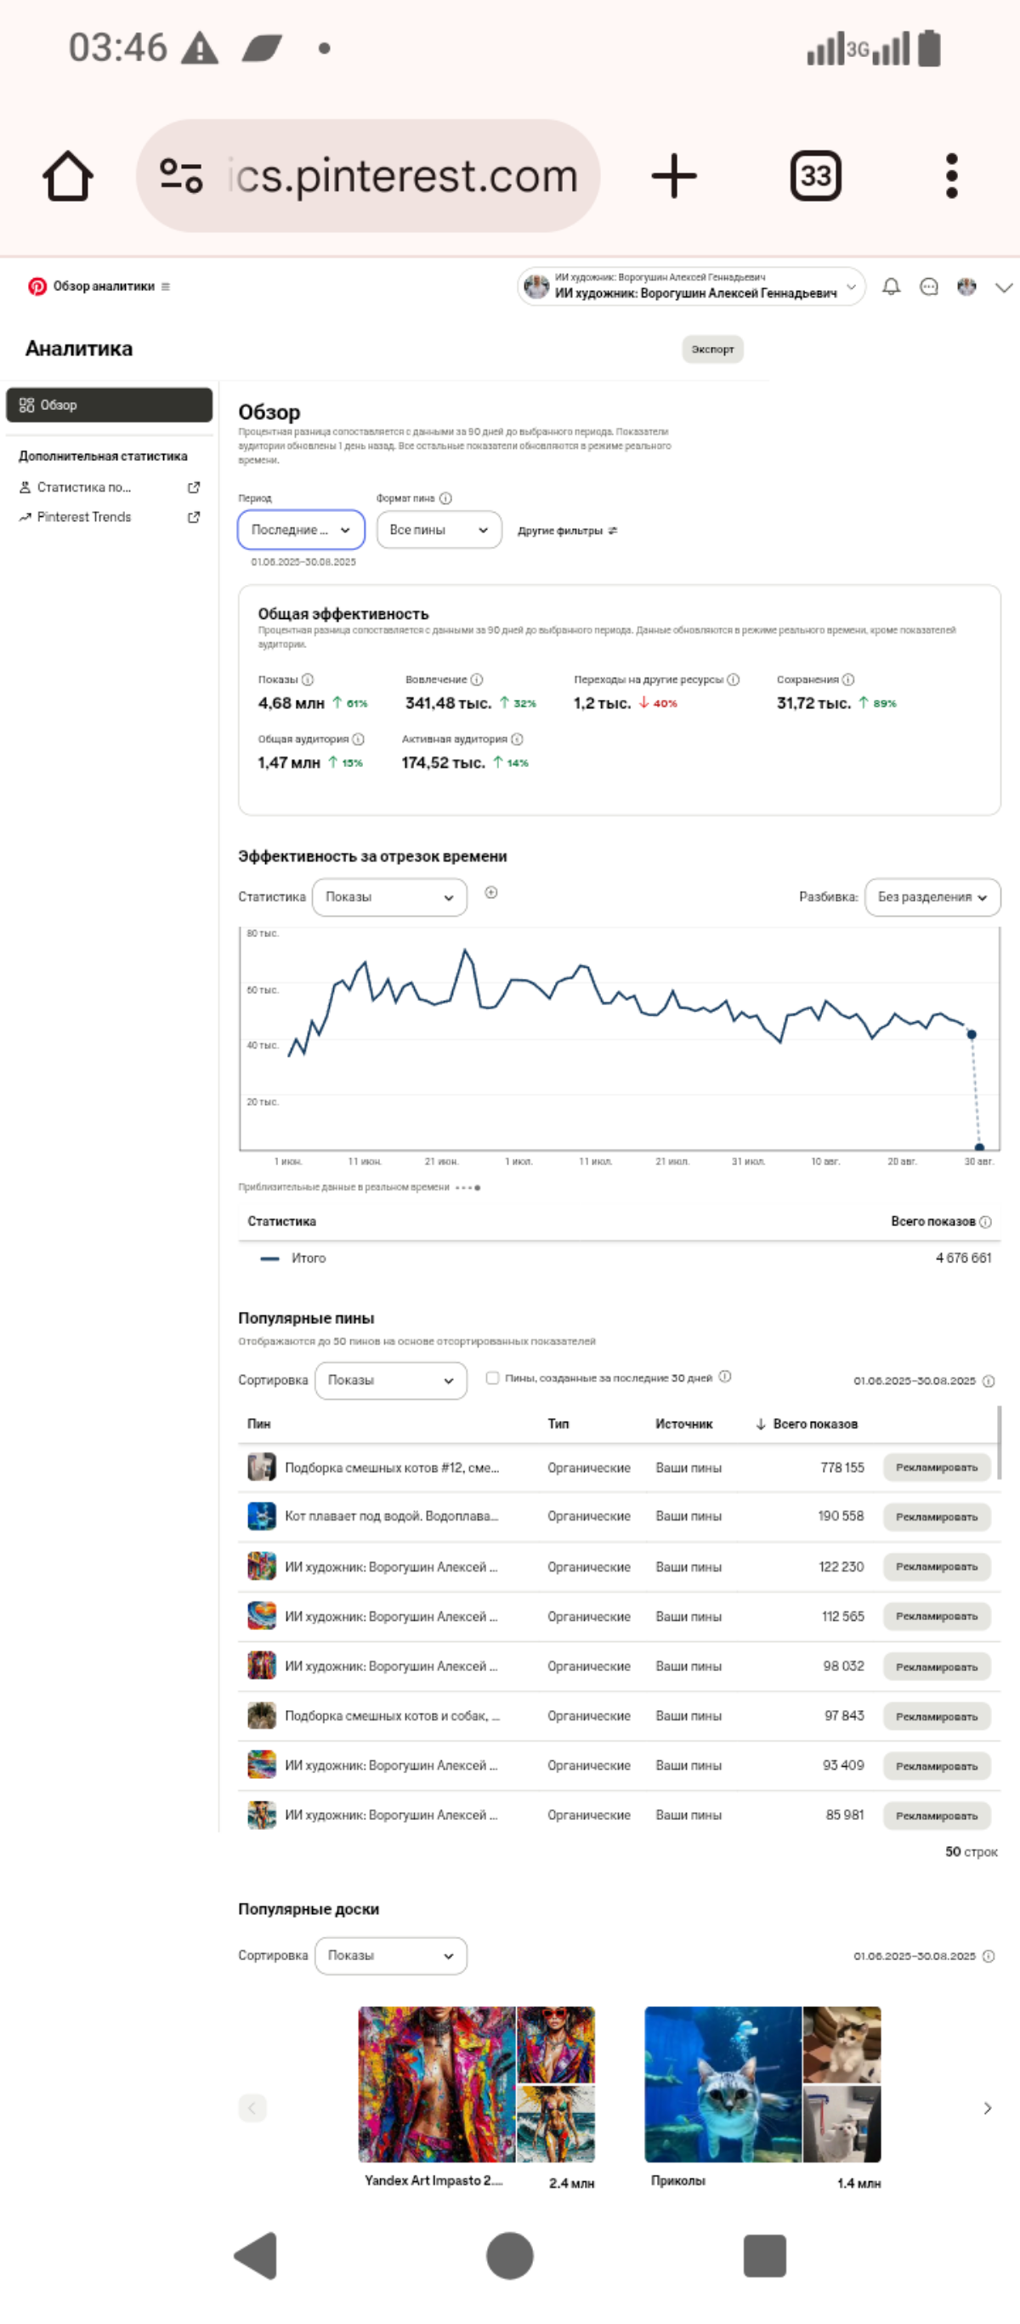Expand account chevron at far right header
This screenshot has height=2324, width=1020.
click(1004, 287)
